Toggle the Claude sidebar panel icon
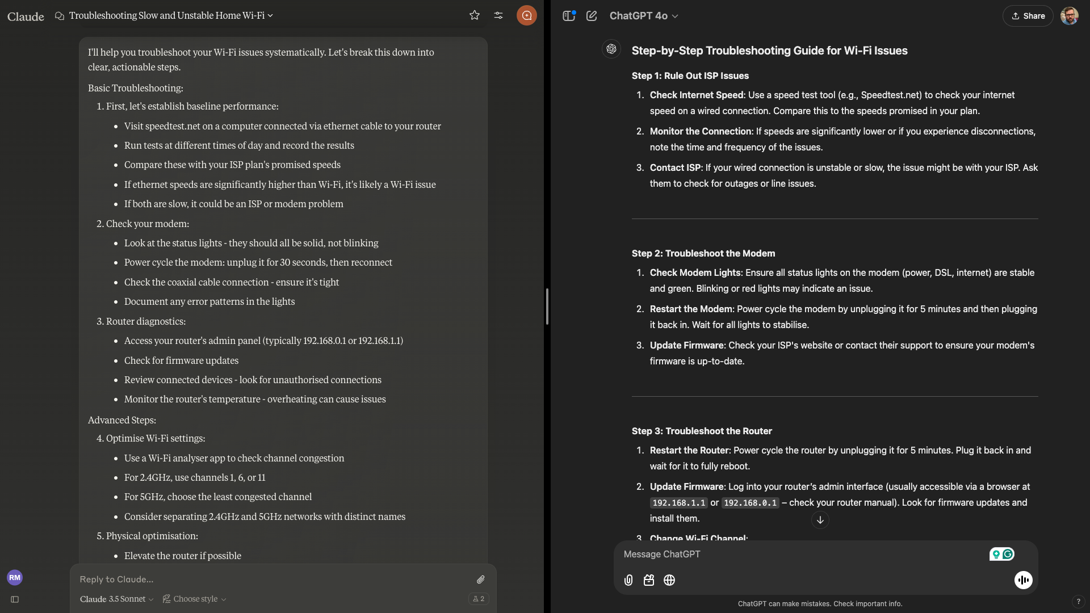This screenshot has width=1090, height=613. click(15, 599)
